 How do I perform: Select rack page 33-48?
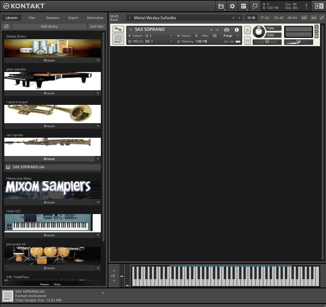click(278, 18)
